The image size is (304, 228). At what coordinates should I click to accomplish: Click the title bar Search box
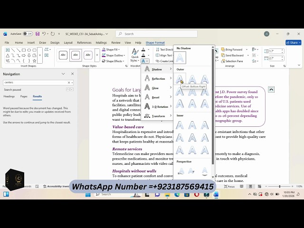coord(156,34)
